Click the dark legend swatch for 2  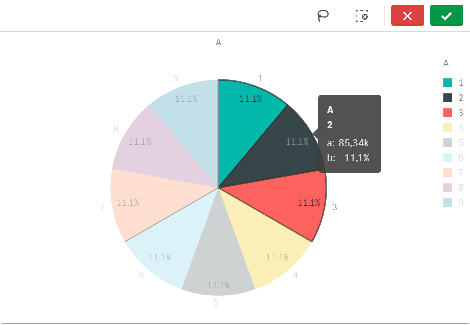tap(448, 98)
